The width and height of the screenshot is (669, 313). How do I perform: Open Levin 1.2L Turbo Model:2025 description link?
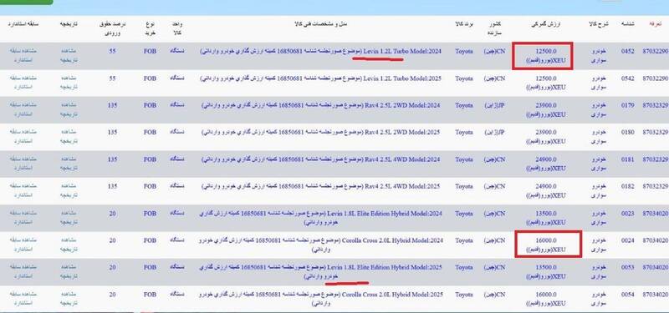tap(320, 78)
